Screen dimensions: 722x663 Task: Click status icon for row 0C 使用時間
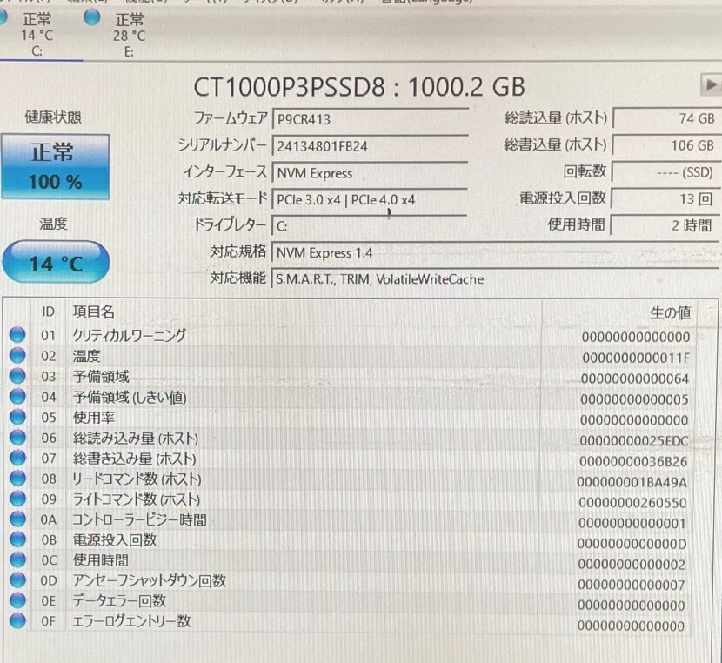pos(17,559)
